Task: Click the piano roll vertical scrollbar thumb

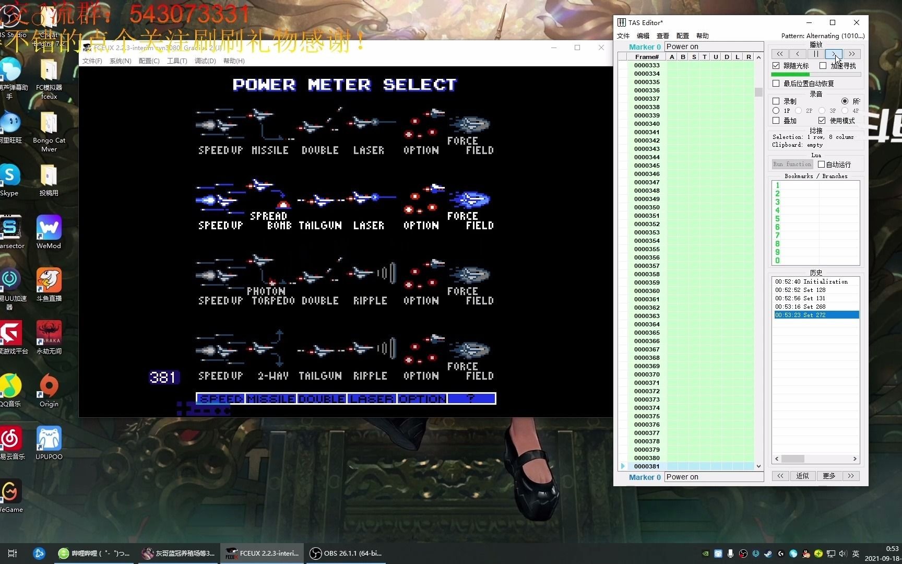Action: (x=758, y=92)
